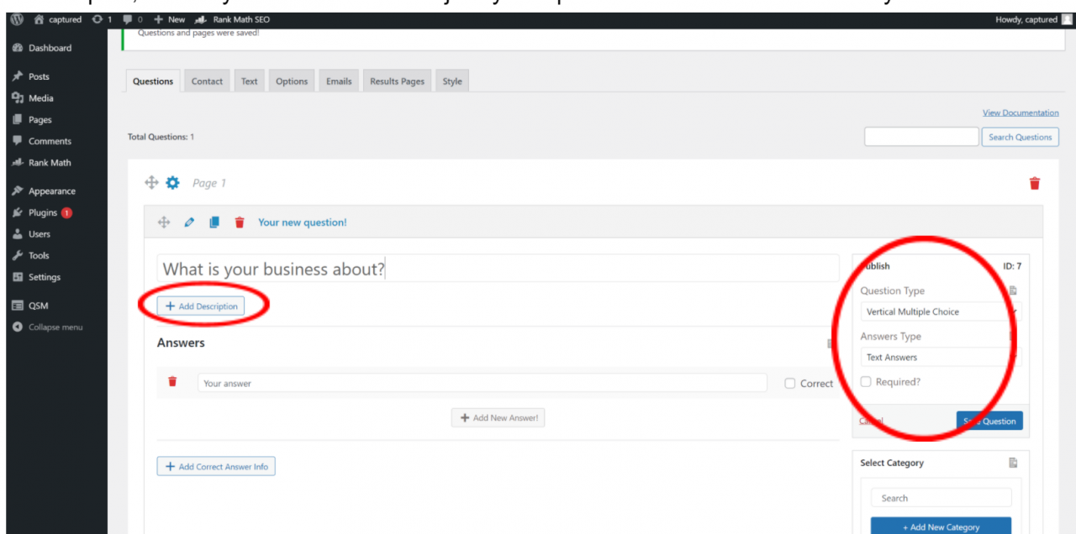Enable the Required? checkbox
The width and height of the screenshot is (1076, 534).
(x=865, y=381)
